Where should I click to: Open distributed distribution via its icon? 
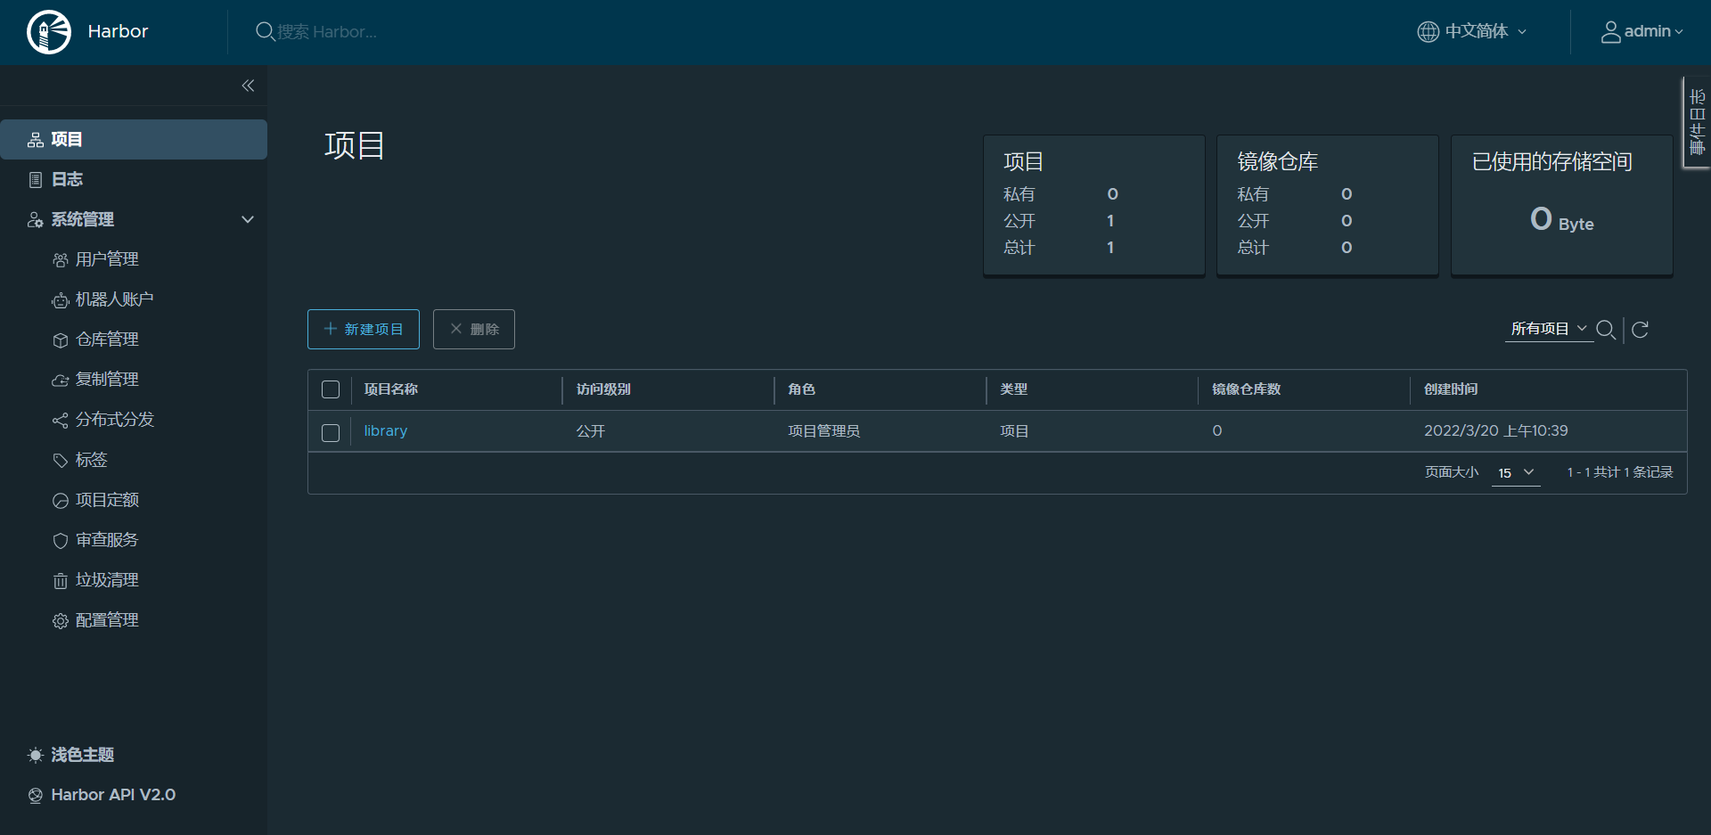click(x=60, y=419)
